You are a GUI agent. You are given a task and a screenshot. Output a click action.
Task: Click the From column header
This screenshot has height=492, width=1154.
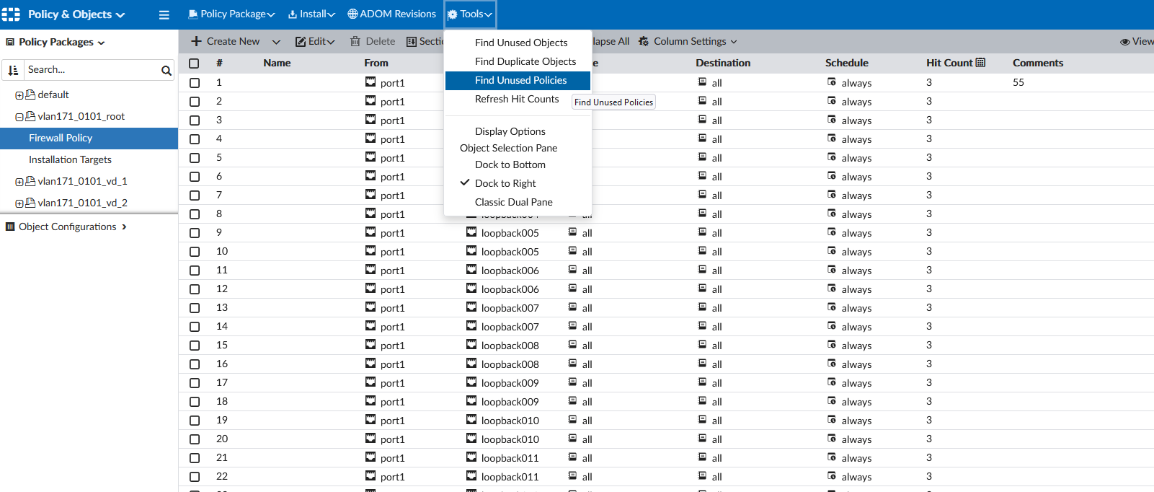376,63
